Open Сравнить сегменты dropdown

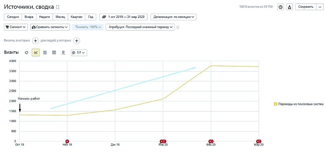click(50, 27)
